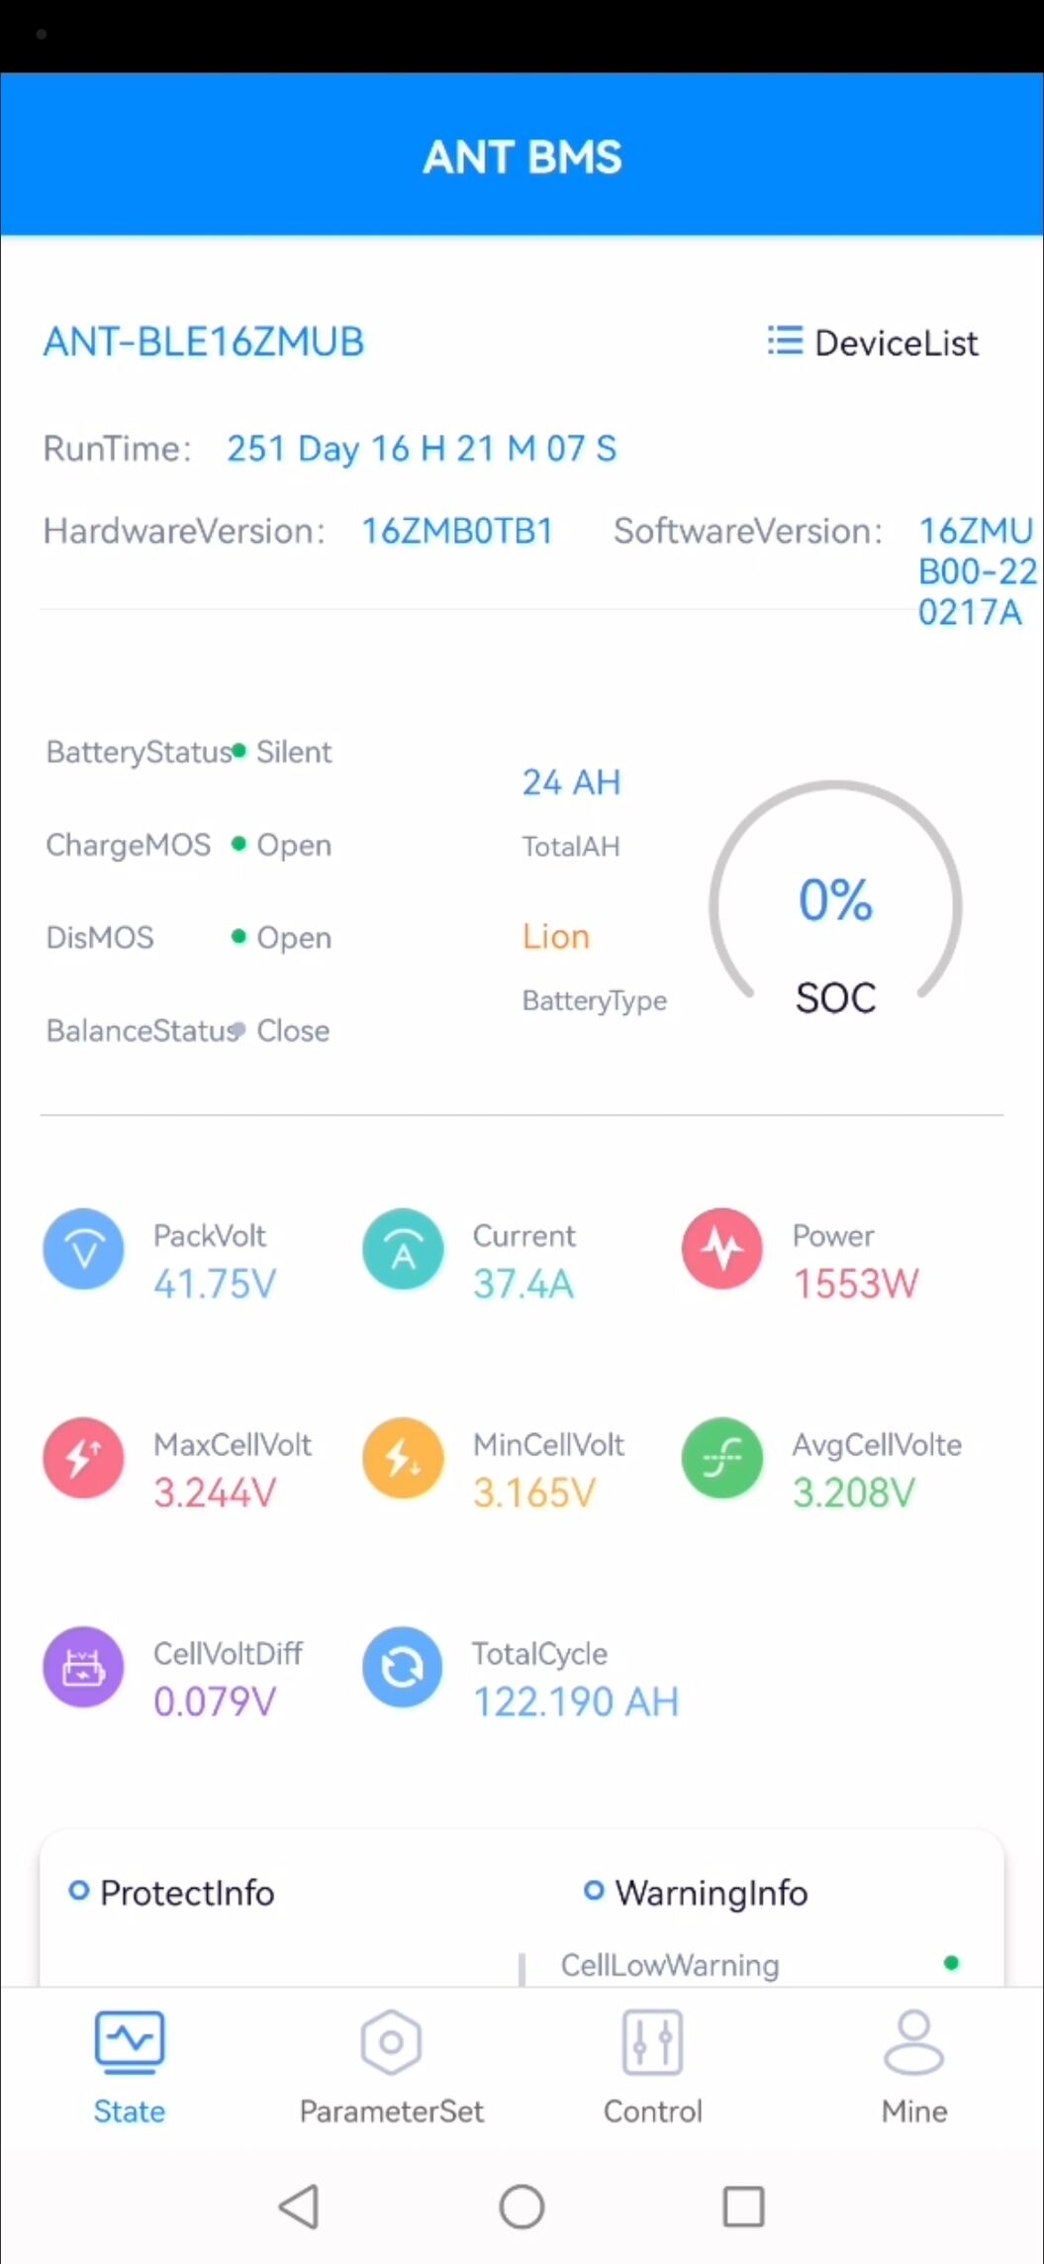Screen dimensions: 1044x2264
Task: Tap the blue PackVolt icon
Action: pos(84,1250)
